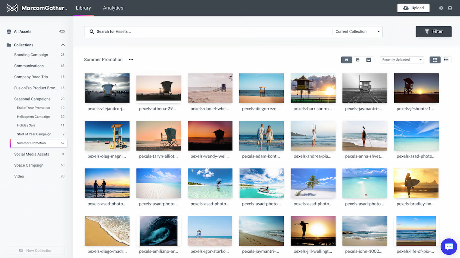Select the grid view toggle
The height and width of the screenshot is (258, 460).
coord(435,59)
